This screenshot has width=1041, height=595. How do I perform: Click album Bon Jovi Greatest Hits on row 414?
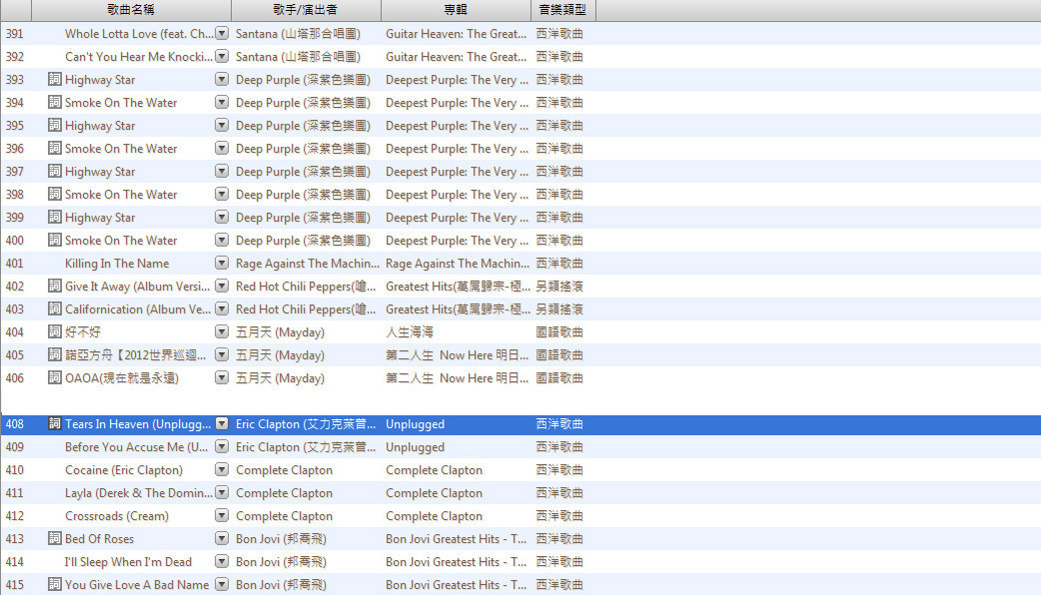pos(457,562)
